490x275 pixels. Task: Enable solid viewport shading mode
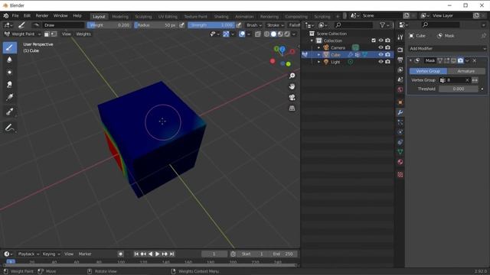273,34
